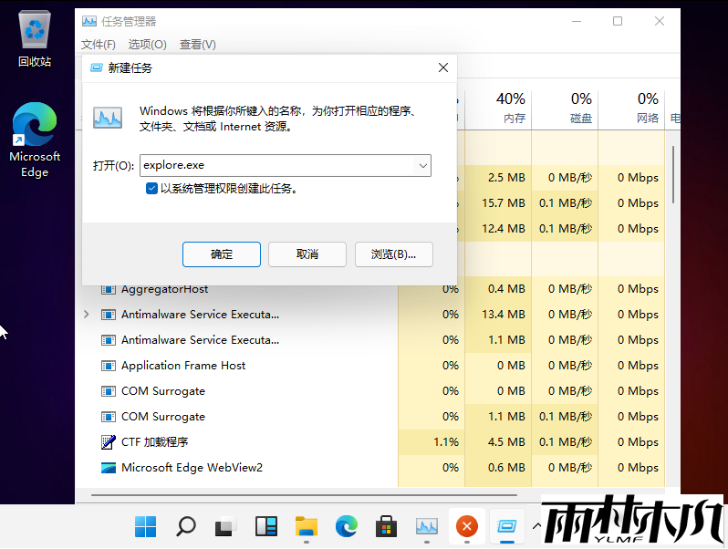Click the 浏览(B)... button

[x=393, y=254]
